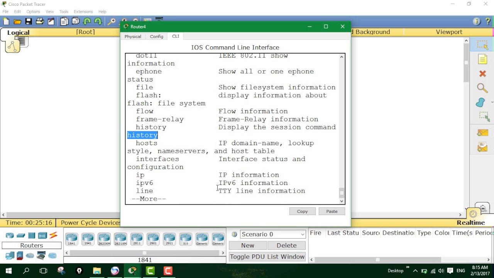Select the Wireless Devices category icon

pos(42,236)
